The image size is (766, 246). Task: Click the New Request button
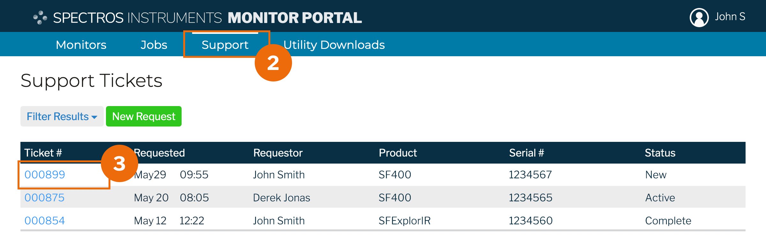coord(144,117)
